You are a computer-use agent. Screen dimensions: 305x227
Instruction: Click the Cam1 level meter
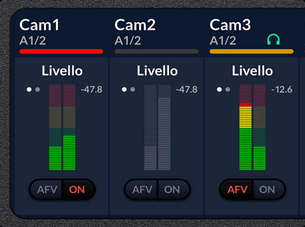62,128
